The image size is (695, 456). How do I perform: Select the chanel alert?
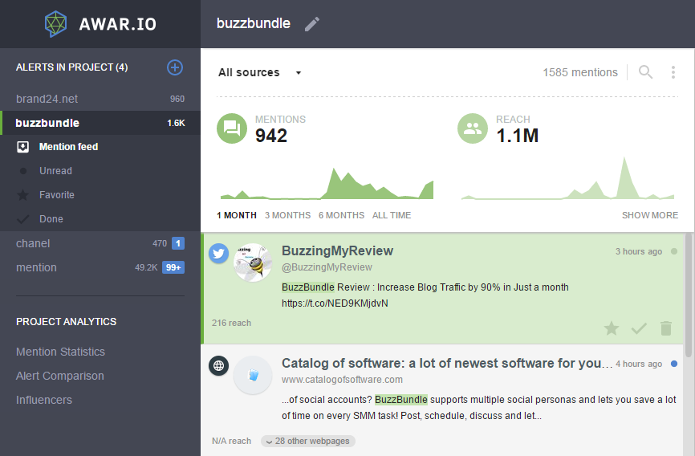click(x=100, y=243)
